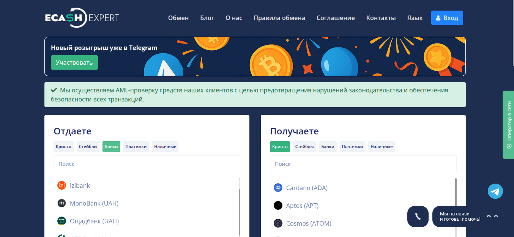This screenshot has width=514, height=237.
Task: Open the Блог menu item
Action: coord(207,18)
